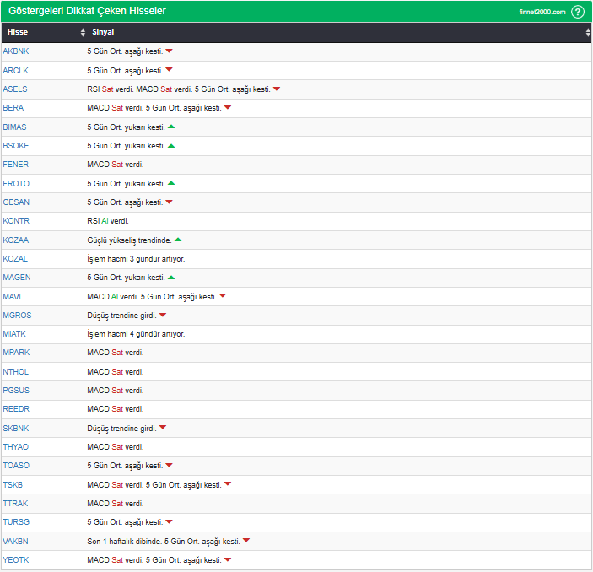This screenshot has height=572, width=593.
Task: Select MAVI 'MACD Al verdi' signal text
Action: [x=112, y=297]
